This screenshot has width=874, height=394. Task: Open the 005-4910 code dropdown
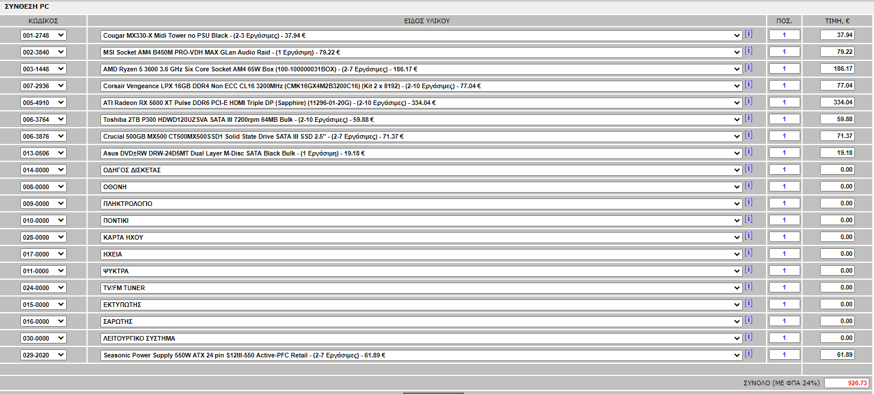pyautogui.click(x=44, y=103)
